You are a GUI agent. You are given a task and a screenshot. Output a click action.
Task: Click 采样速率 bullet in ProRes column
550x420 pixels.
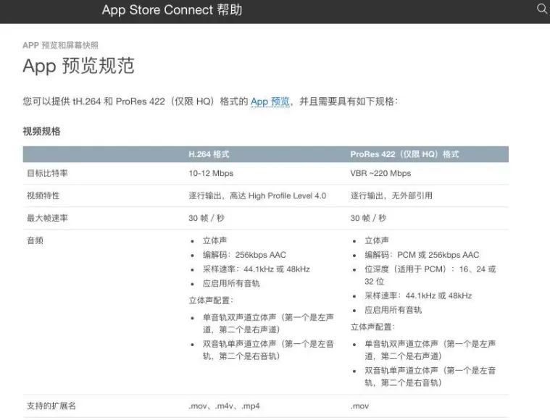pyautogui.click(x=418, y=295)
